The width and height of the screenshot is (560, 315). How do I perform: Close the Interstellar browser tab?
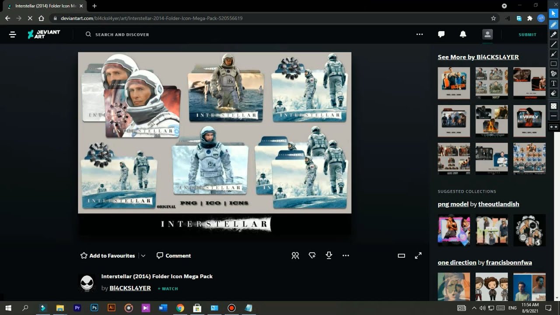[x=81, y=6]
